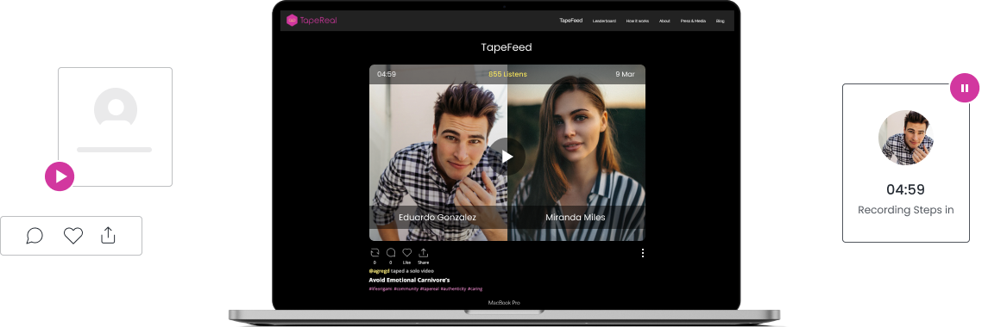The width and height of the screenshot is (982, 327).
Task: Click the pink play button on profile card
Action: click(60, 176)
